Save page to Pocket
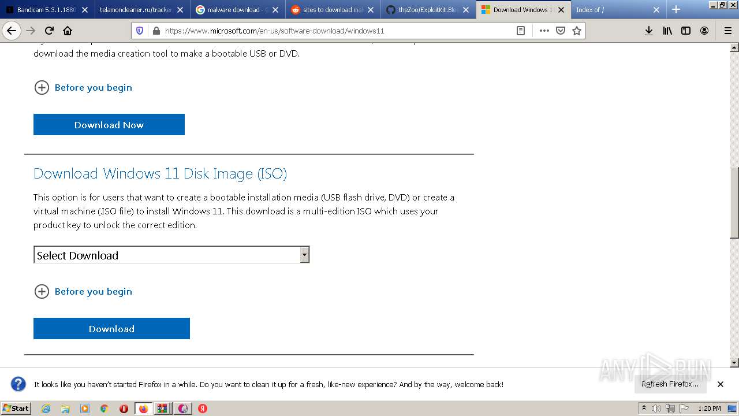The width and height of the screenshot is (739, 416). (x=560, y=31)
